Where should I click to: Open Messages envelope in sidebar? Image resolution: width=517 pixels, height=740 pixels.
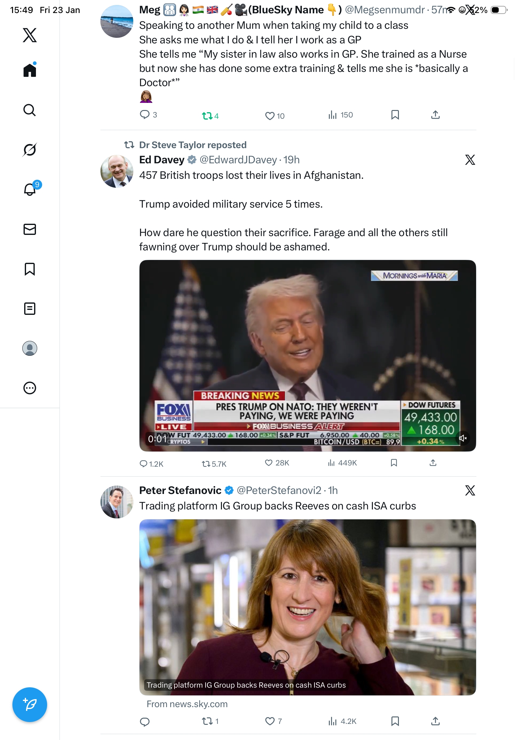click(x=30, y=229)
